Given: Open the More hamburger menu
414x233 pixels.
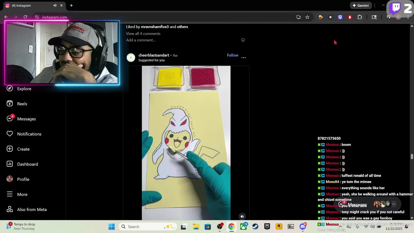Looking at the screenshot, I should (10, 194).
